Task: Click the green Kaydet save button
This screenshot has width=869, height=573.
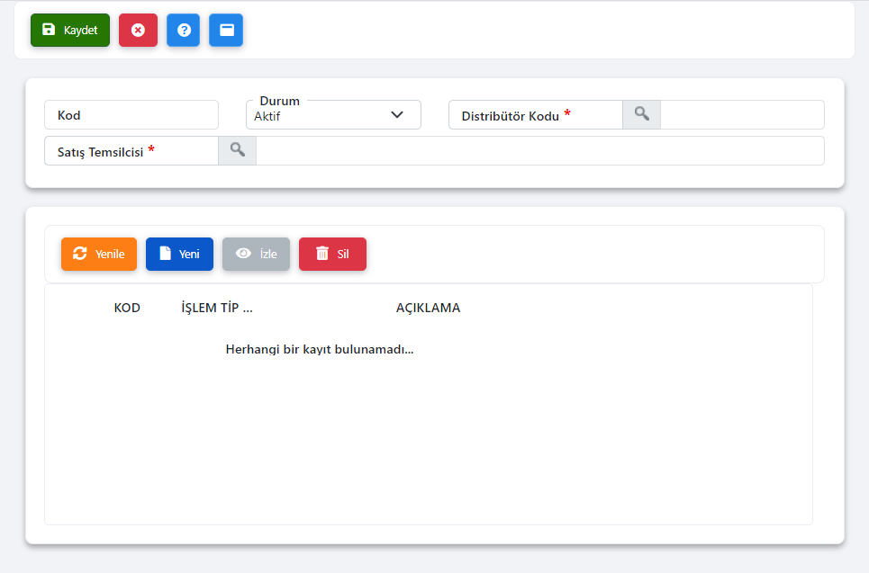Action: coord(70,30)
